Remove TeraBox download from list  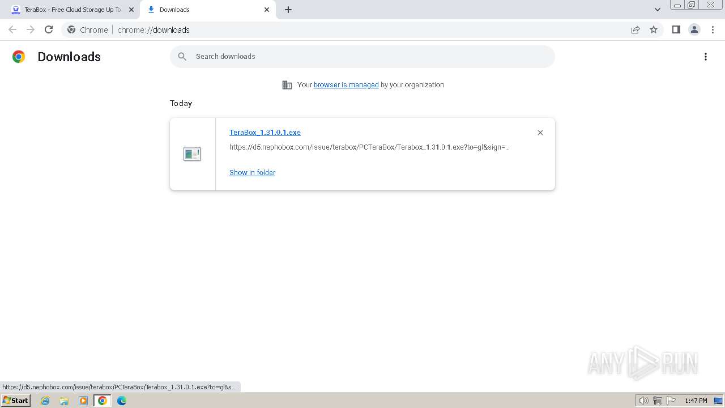[x=540, y=133]
